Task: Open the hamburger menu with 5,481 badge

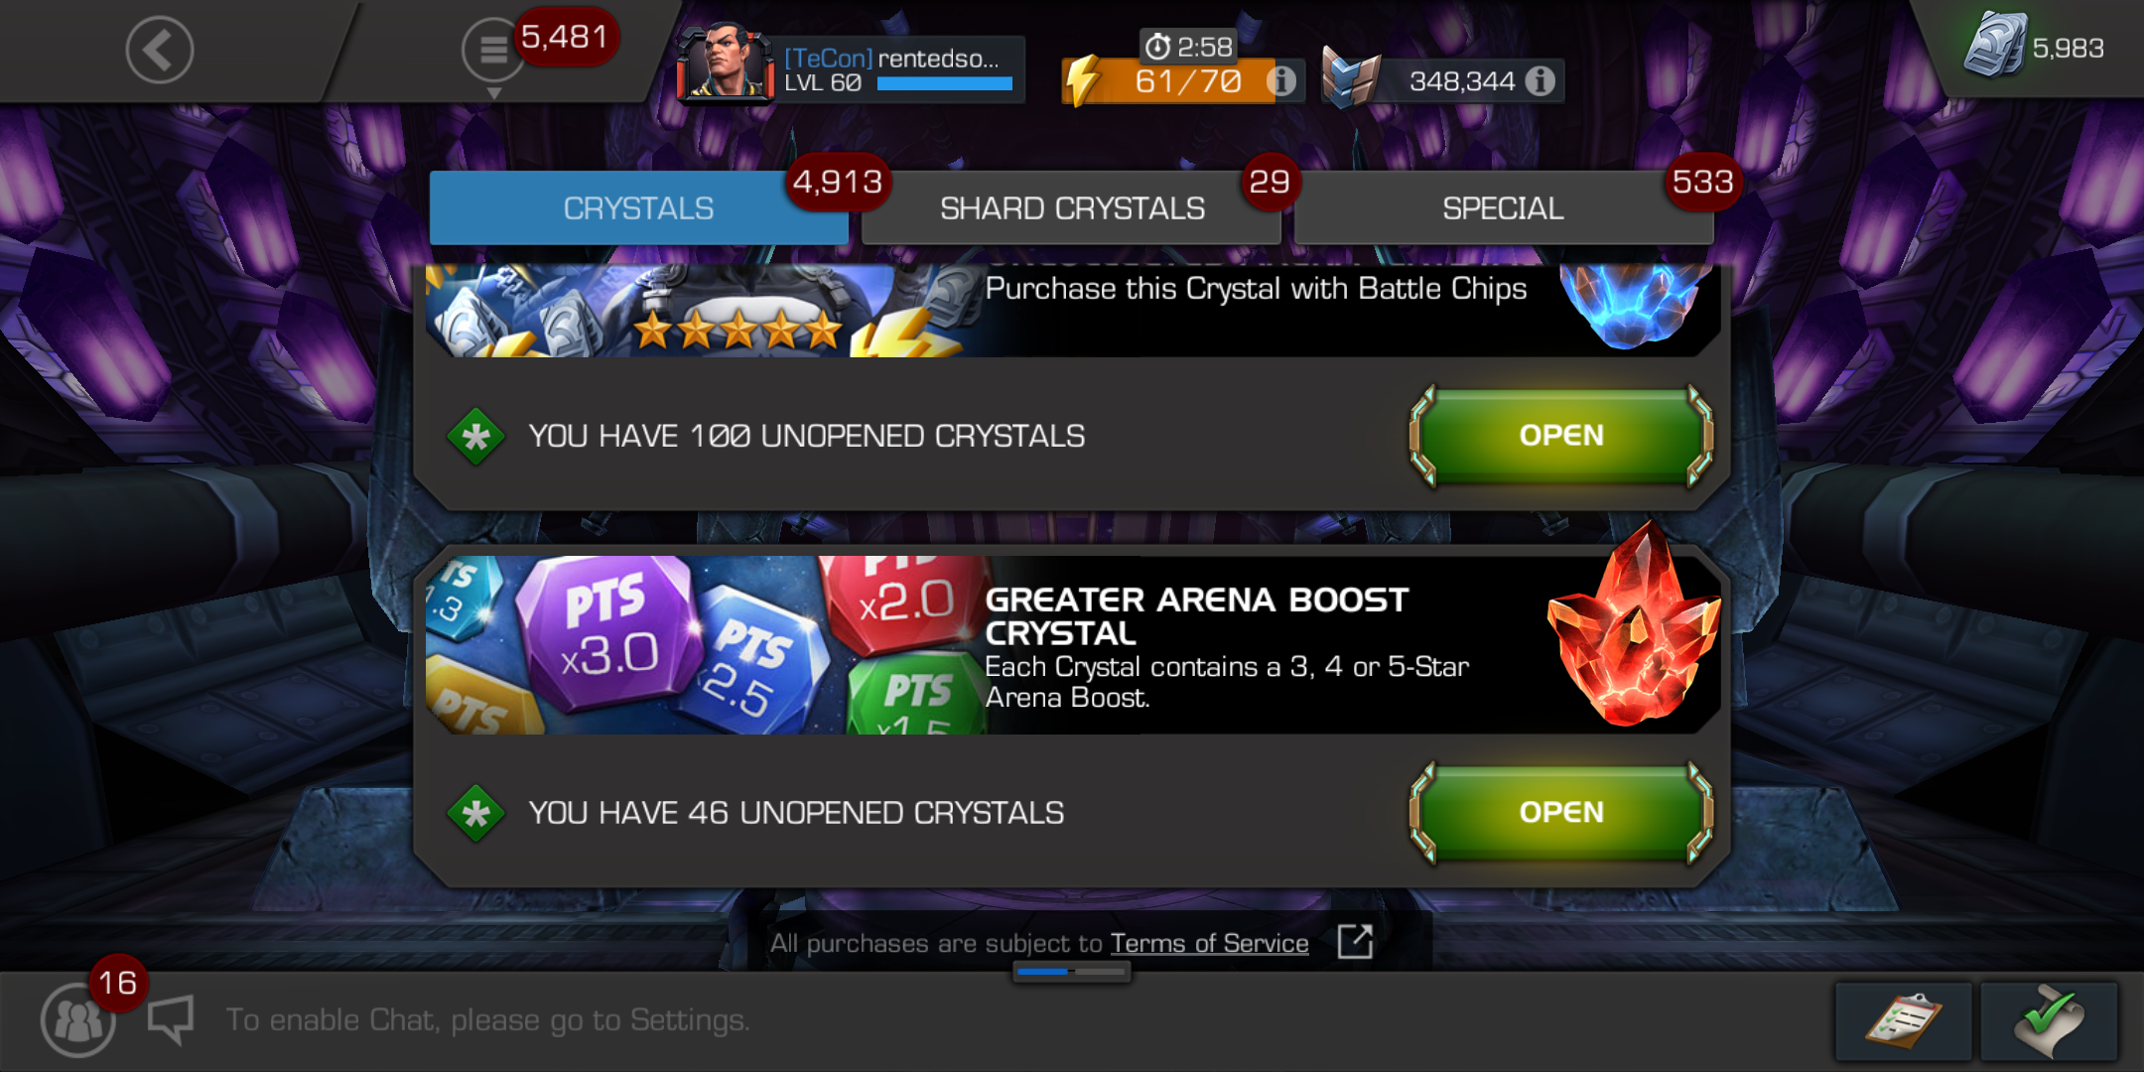Action: (493, 50)
